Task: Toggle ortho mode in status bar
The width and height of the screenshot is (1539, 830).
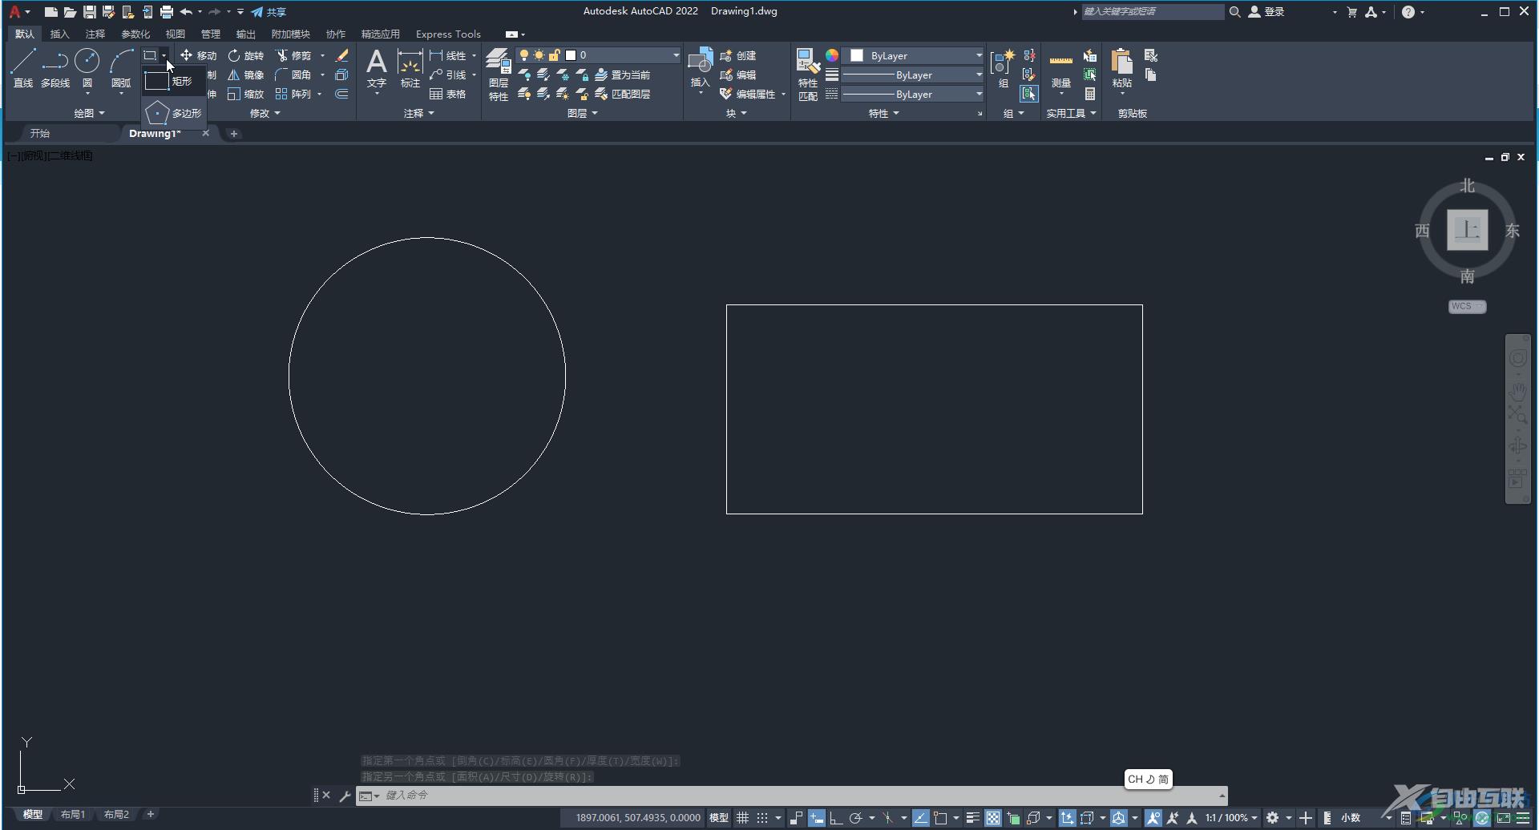Action: pyautogui.click(x=835, y=818)
